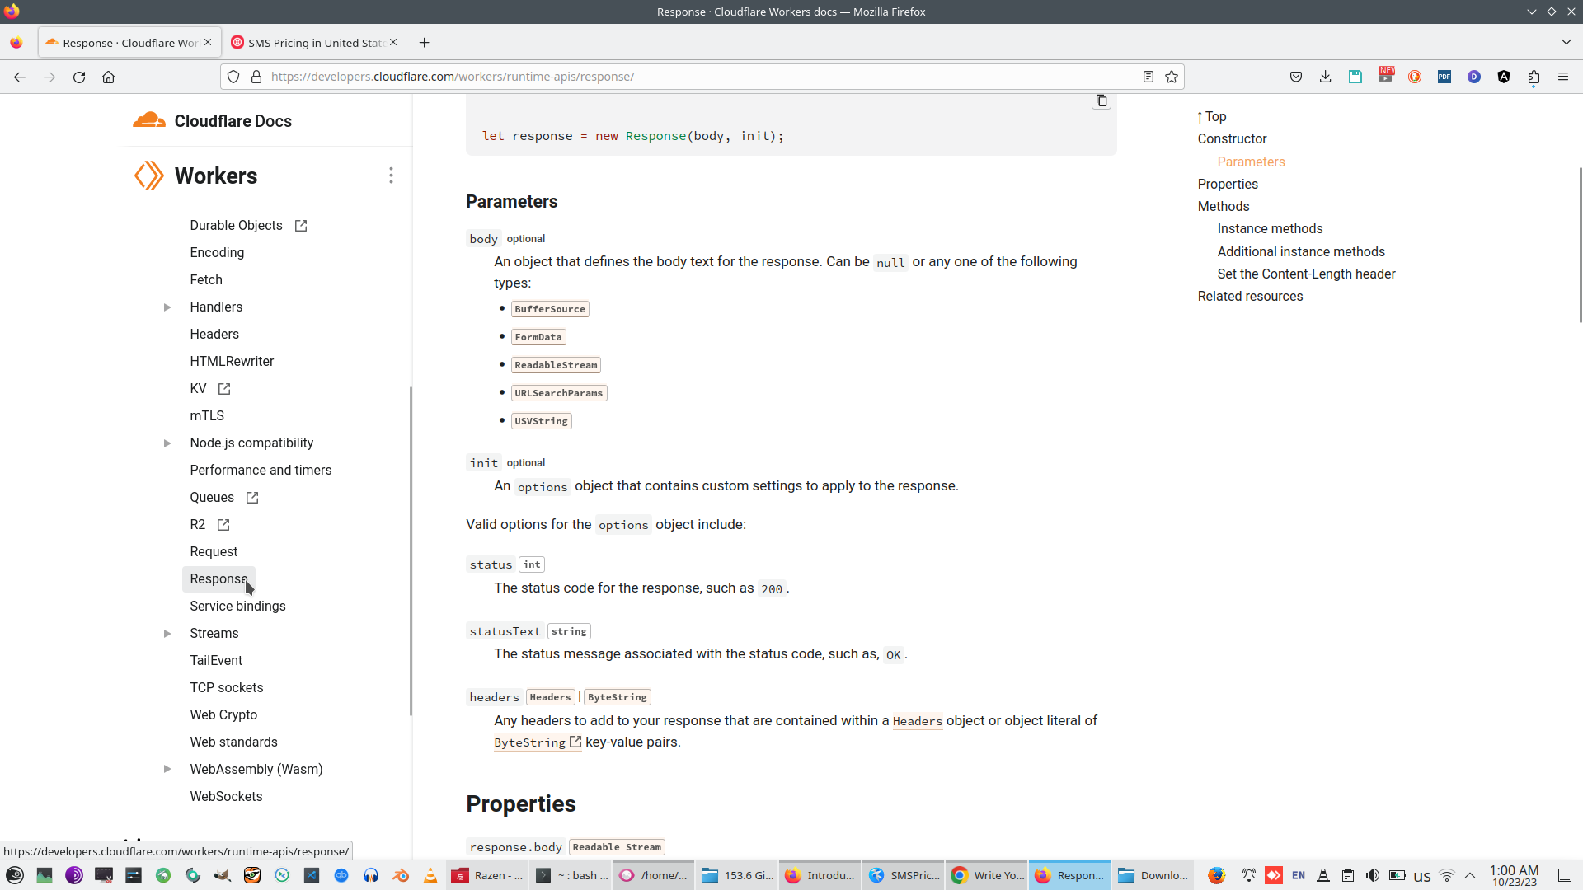
Task: Toggle wifi status via tray icon
Action: click(x=1448, y=875)
